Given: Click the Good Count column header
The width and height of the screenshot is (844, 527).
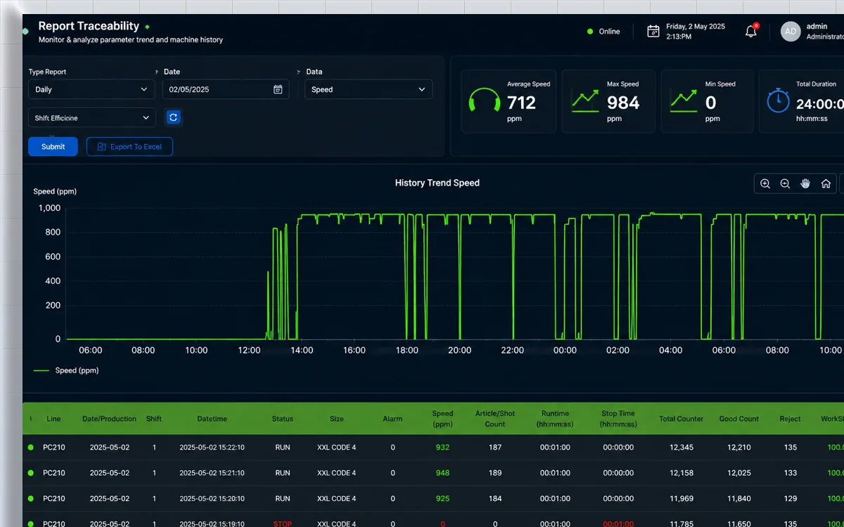Looking at the screenshot, I should click(x=739, y=419).
